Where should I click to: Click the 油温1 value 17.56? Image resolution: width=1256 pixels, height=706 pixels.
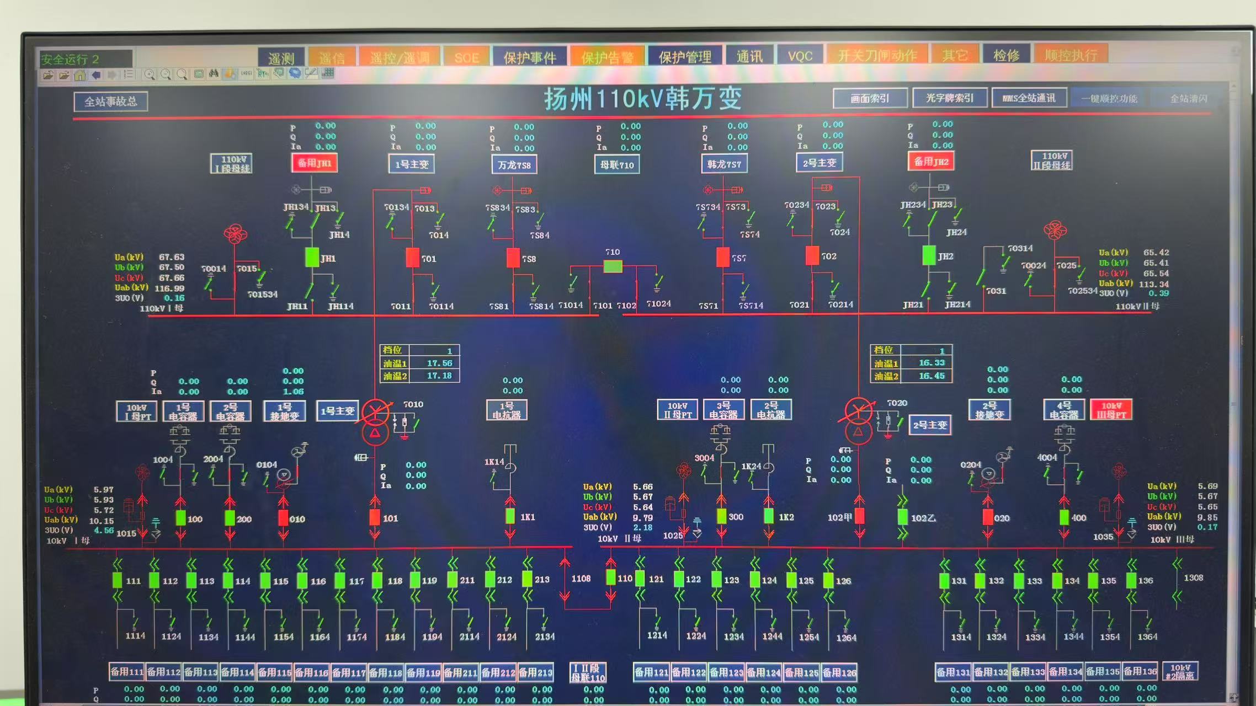(x=439, y=363)
